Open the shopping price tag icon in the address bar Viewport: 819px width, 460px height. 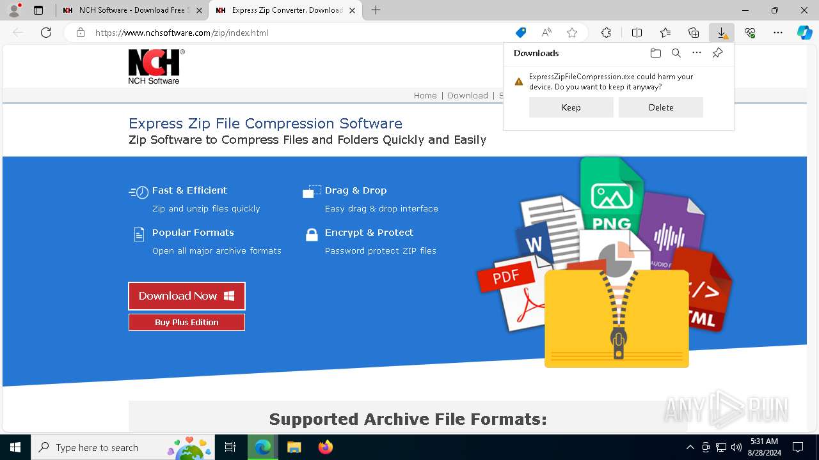pos(521,33)
